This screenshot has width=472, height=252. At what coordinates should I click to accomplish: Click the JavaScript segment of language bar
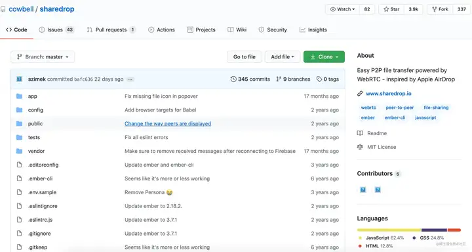click(x=389, y=230)
